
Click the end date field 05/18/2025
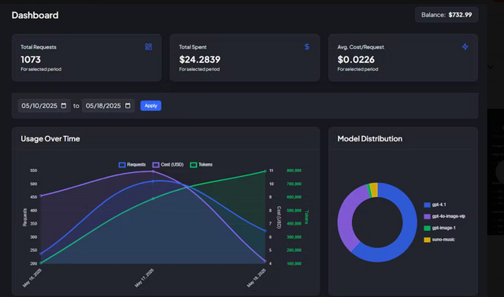[108, 105]
